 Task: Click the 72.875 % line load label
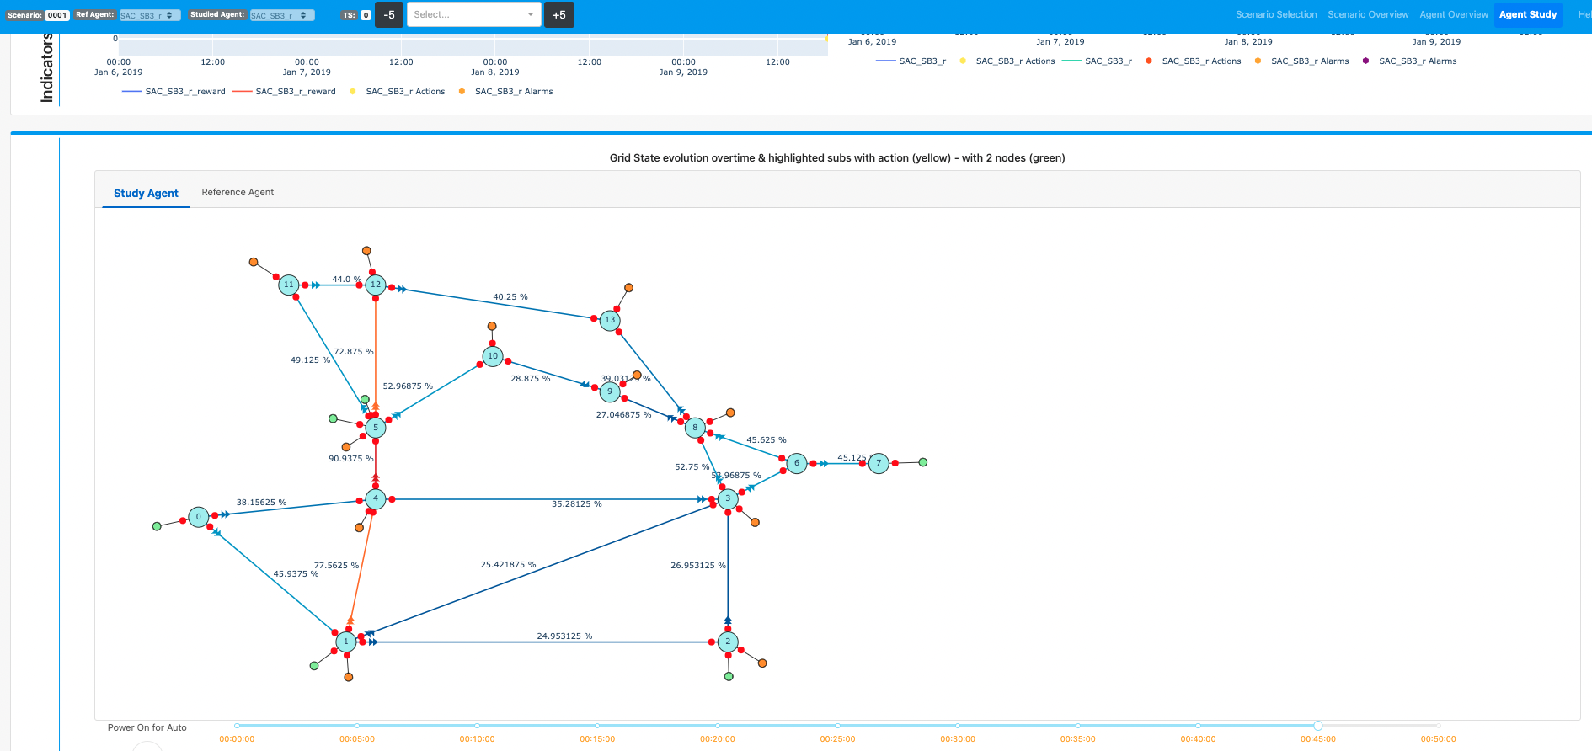click(x=354, y=352)
